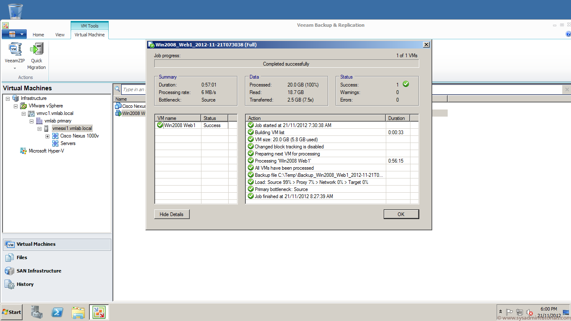Click Hide Details button
Image resolution: width=571 pixels, height=321 pixels.
[x=171, y=214]
